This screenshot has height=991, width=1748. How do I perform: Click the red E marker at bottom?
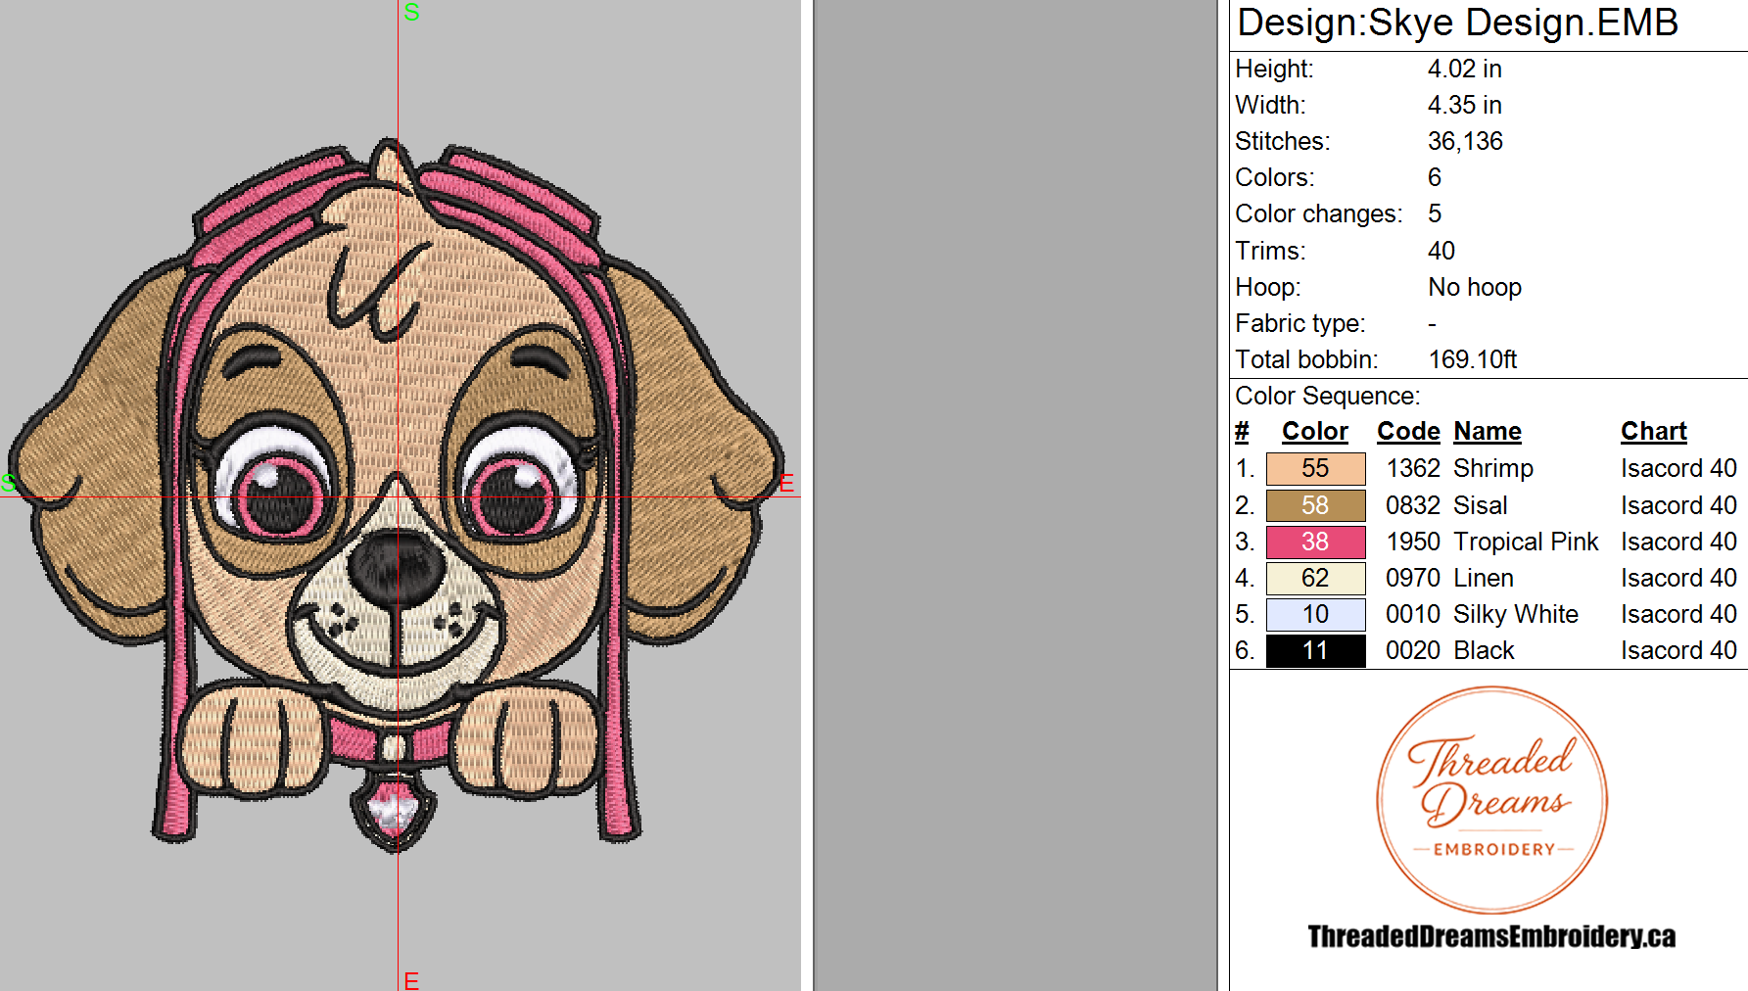pyautogui.click(x=411, y=980)
